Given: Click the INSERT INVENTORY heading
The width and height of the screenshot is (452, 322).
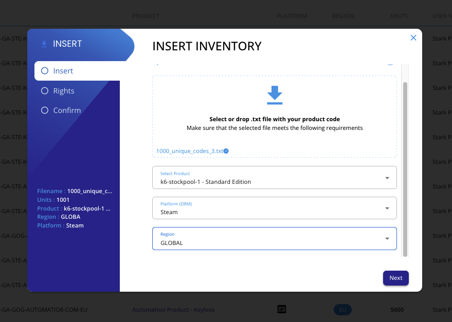Looking at the screenshot, I should (x=207, y=46).
